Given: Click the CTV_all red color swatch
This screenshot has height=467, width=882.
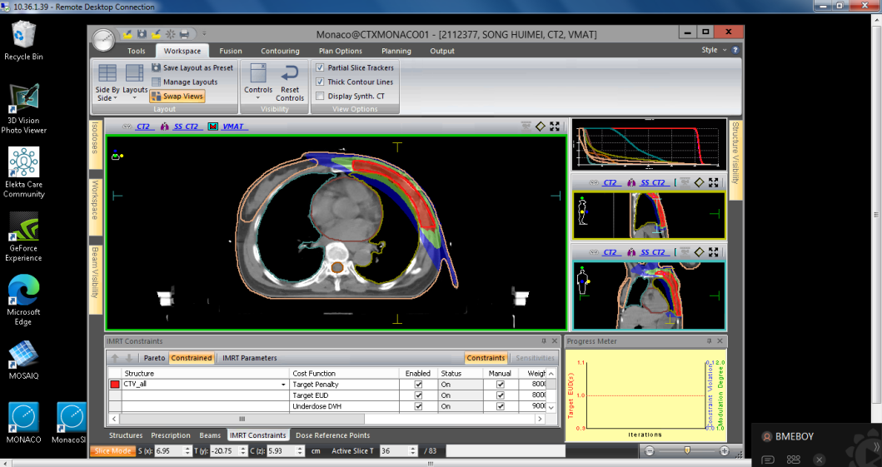Looking at the screenshot, I should pyautogui.click(x=115, y=385).
